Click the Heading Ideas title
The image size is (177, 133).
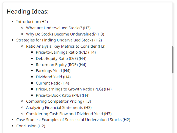coord(28,12)
